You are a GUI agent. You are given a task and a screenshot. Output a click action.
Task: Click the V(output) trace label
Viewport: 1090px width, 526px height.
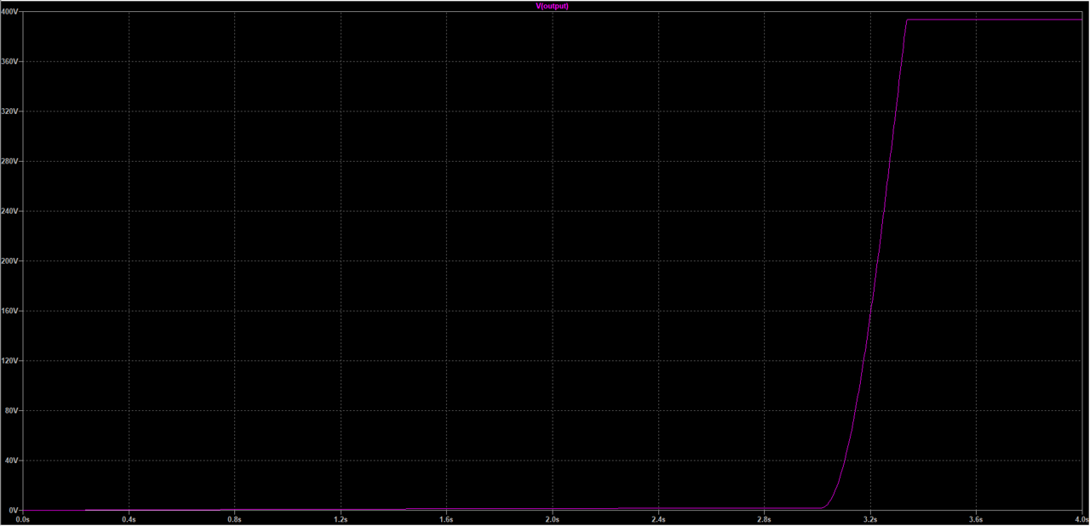pyautogui.click(x=552, y=6)
